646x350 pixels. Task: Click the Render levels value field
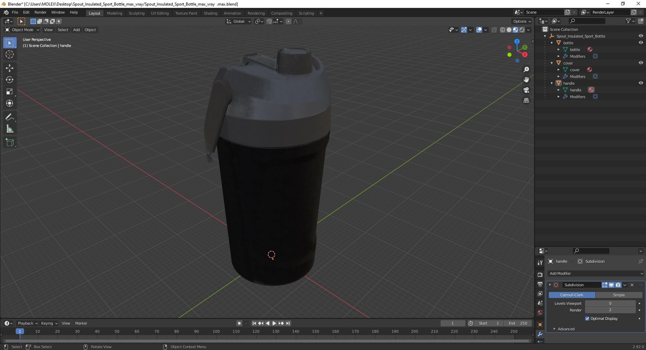tap(610, 310)
